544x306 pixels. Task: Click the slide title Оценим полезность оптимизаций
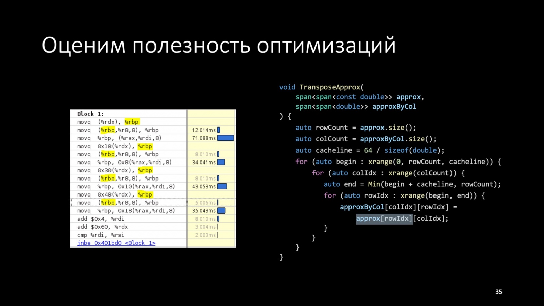point(219,45)
